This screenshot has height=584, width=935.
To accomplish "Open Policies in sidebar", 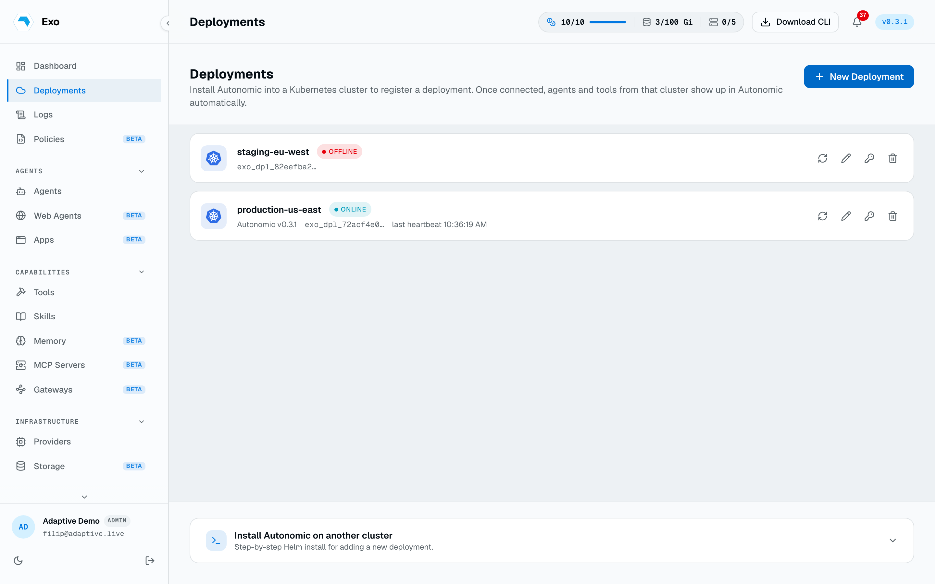I will [x=84, y=139].
